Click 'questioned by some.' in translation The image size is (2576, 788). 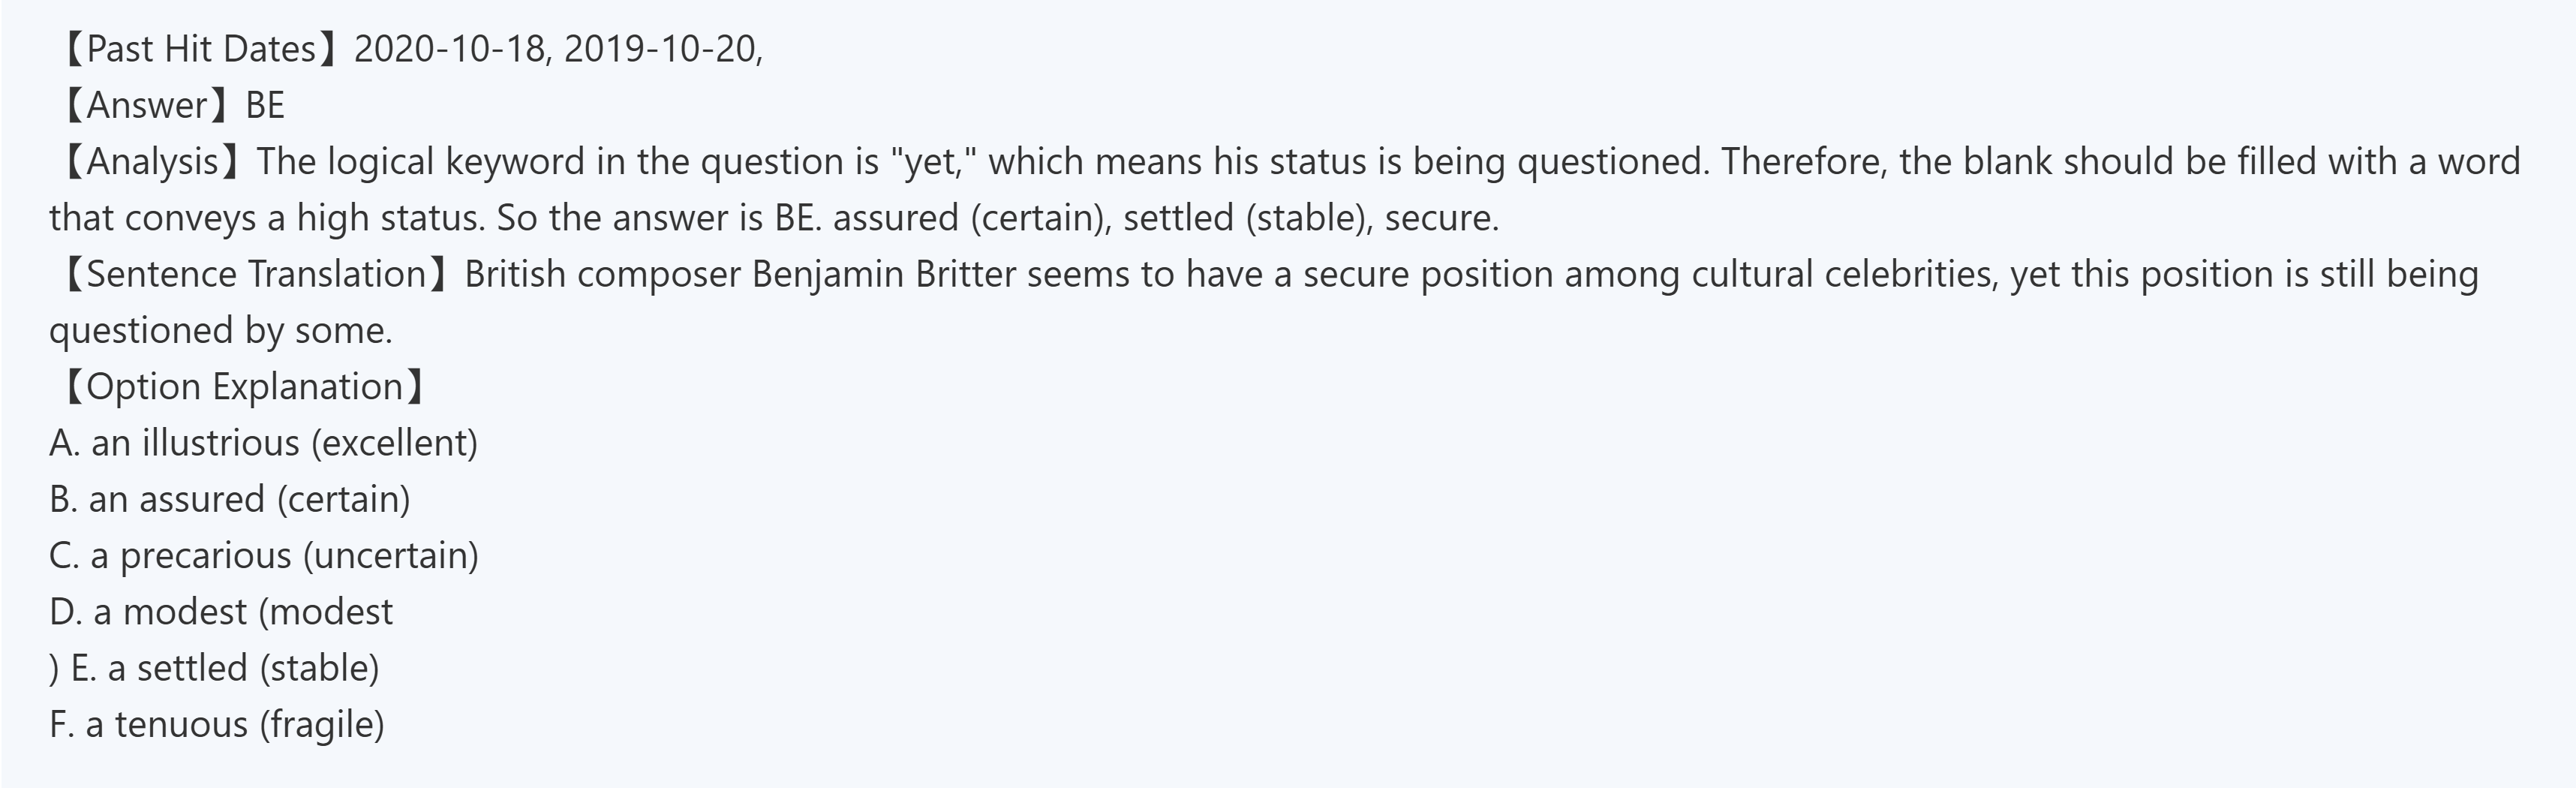(221, 330)
